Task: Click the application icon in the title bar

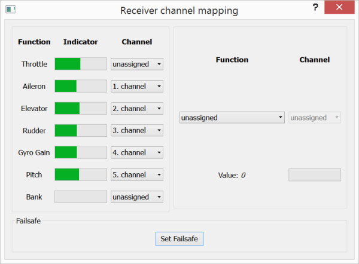Action: point(10,10)
